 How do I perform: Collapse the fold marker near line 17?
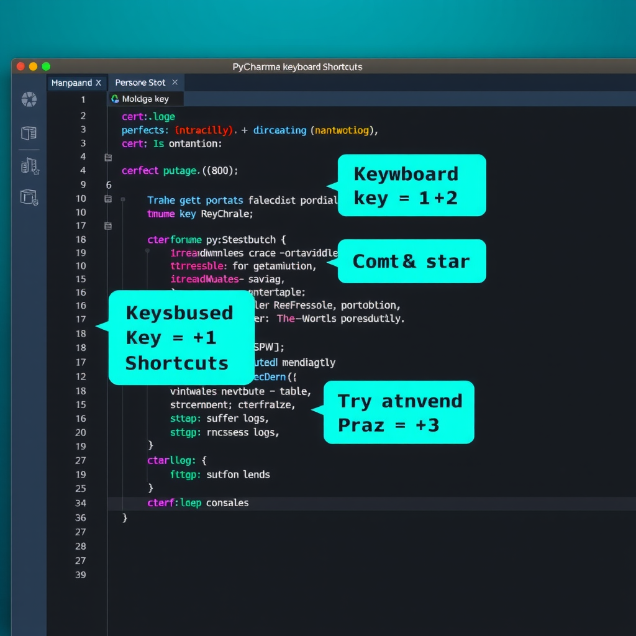pos(108,227)
